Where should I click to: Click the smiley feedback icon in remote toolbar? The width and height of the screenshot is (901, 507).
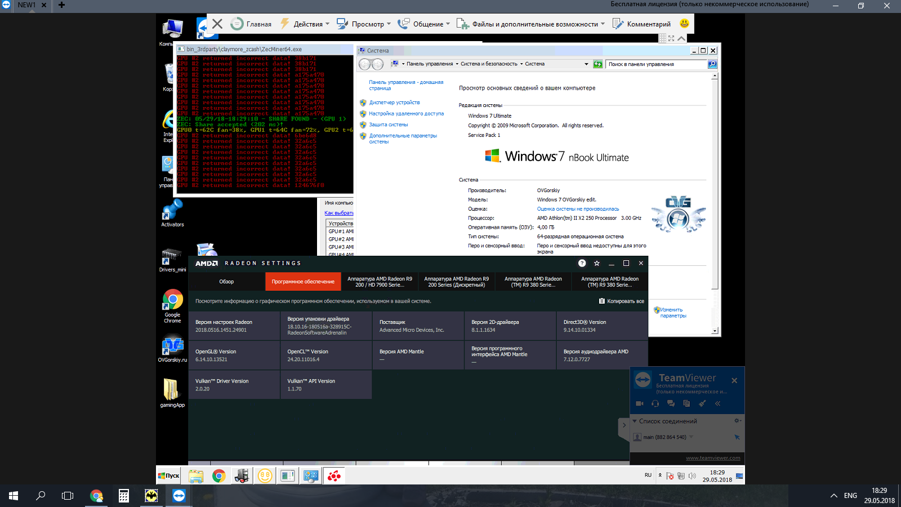point(684,24)
